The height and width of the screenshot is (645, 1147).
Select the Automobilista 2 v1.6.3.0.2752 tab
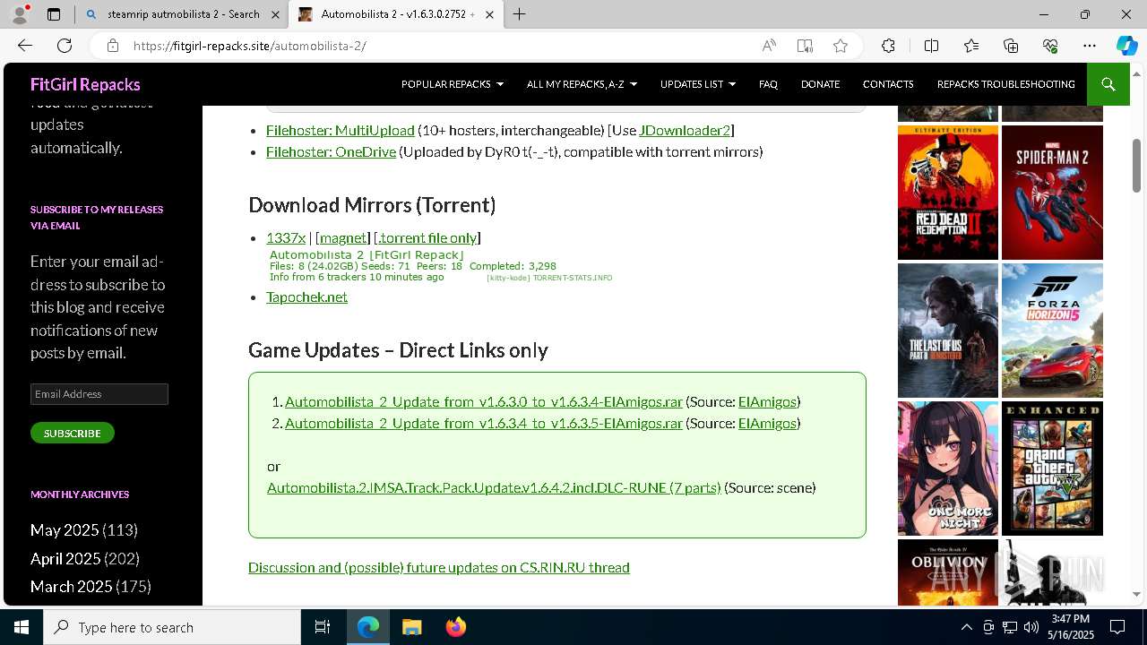coord(398,14)
